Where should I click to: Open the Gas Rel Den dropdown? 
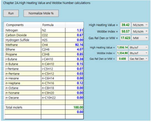tap(139, 59)
